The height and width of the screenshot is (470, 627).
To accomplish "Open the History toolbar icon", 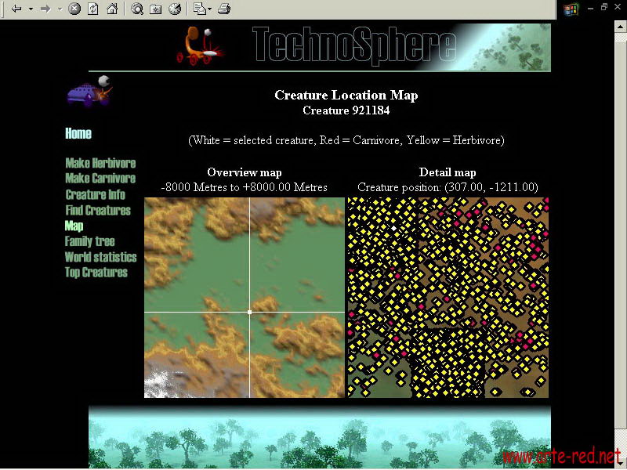I will (174, 9).
